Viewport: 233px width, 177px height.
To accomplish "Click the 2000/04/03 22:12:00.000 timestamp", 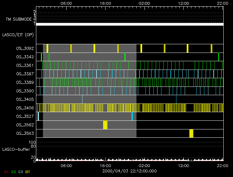I will 129,171.
